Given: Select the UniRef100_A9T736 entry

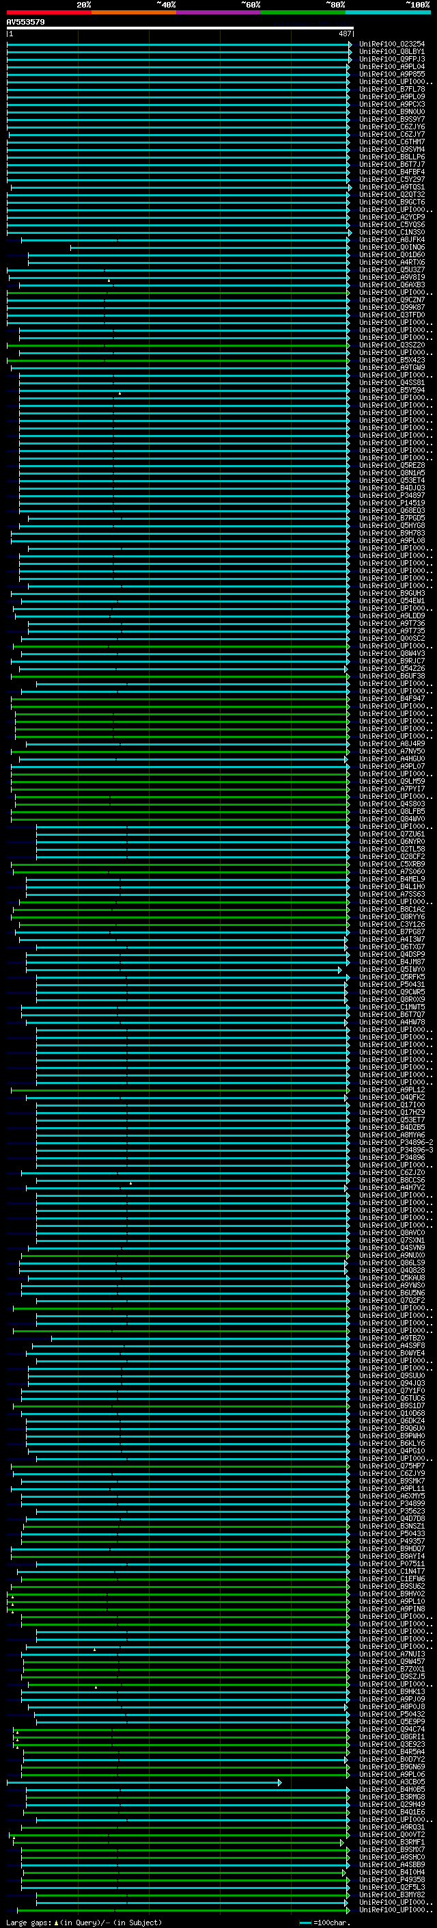Looking at the screenshot, I should (391, 624).
